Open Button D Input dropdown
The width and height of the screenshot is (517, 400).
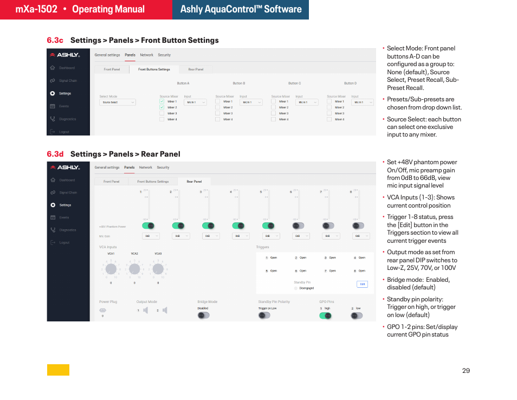coord(363,102)
